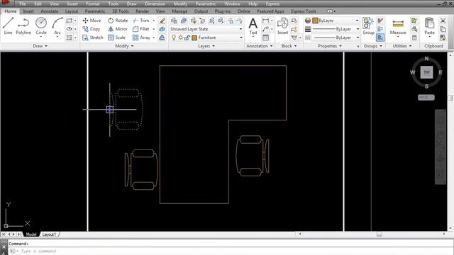Screen dimensions: 454x255
Task: Click the Cut scissors icon
Action: (x=443, y=21)
